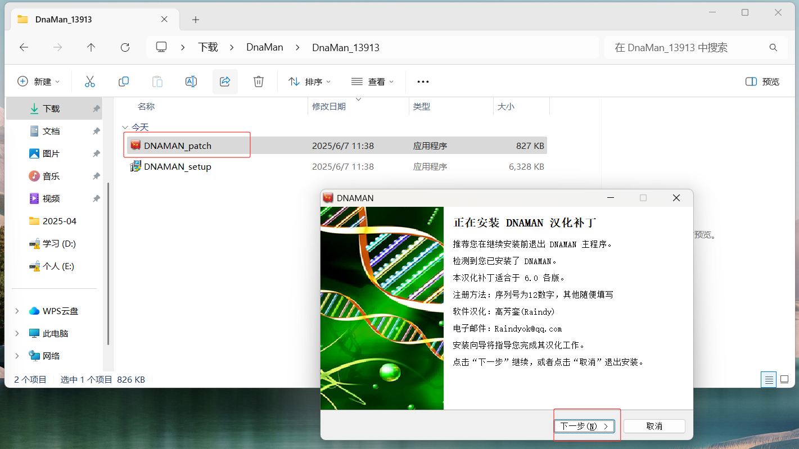This screenshot has width=799, height=449.
Task: Close the DnaMan_13913 tab
Action: (164, 19)
